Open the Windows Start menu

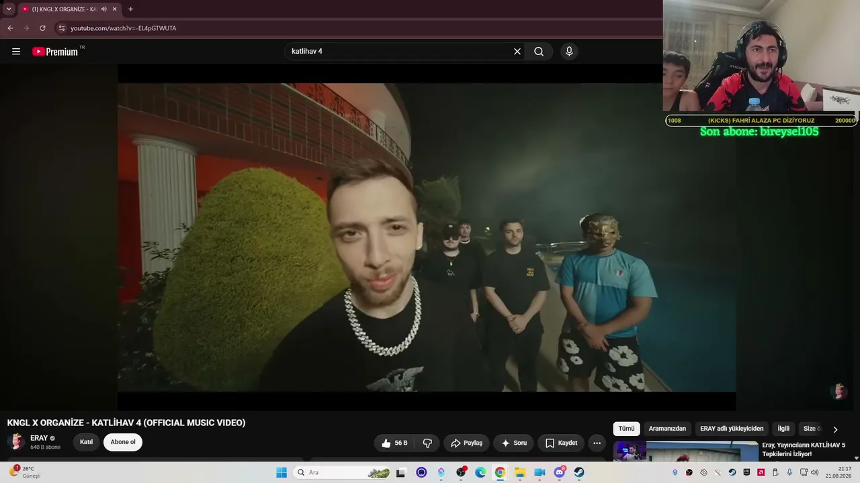point(282,472)
